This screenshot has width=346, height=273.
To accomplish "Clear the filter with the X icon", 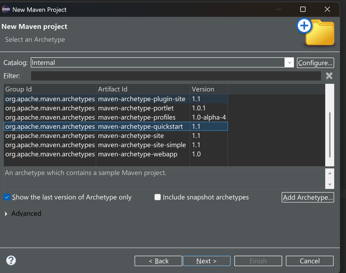I will [329, 76].
